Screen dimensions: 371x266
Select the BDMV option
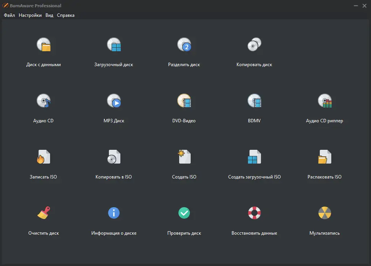[254, 108]
